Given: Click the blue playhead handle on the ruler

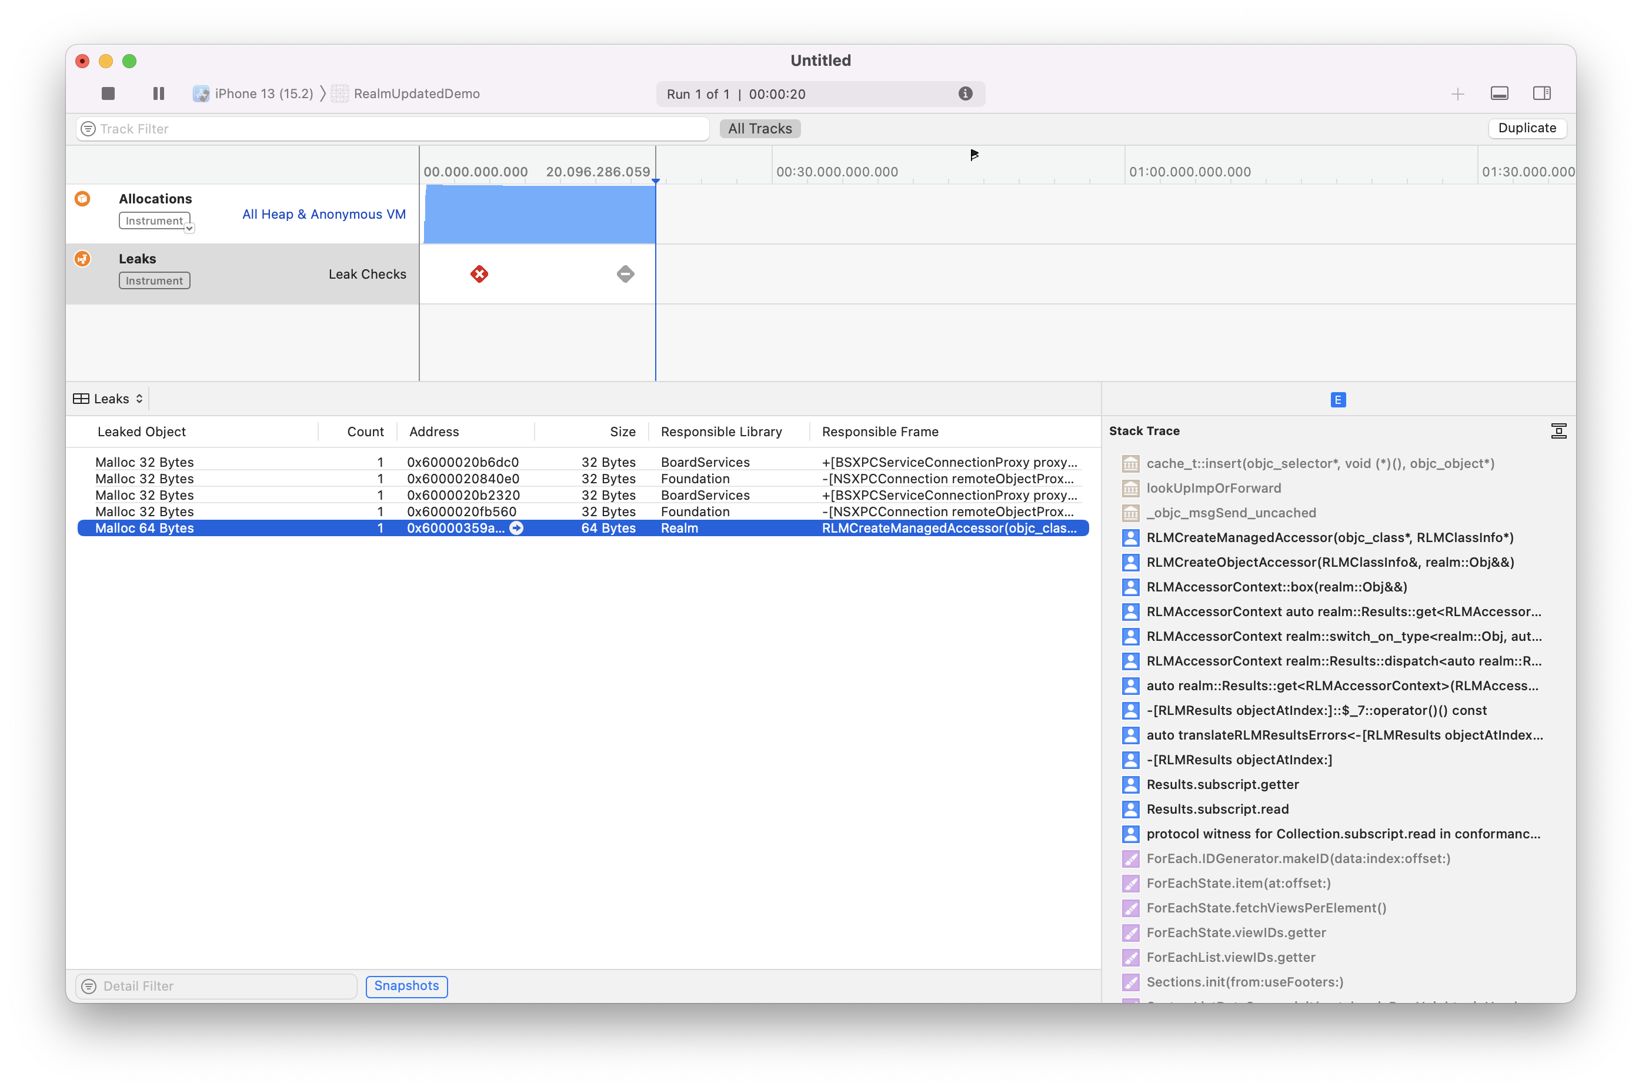Looking at the screenshot, I should click(655, 180).
